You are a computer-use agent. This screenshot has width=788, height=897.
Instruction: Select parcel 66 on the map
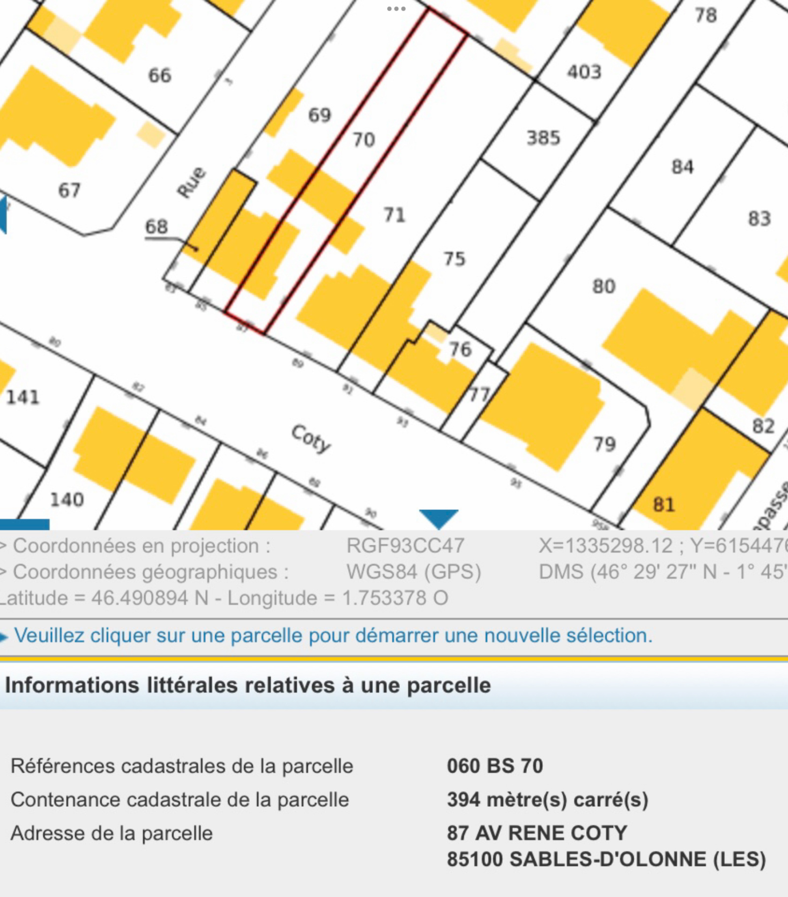tap(160, 75)
